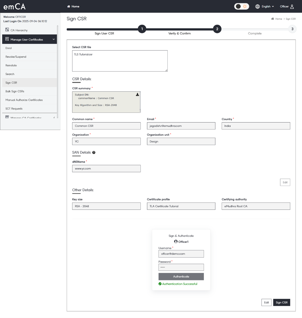
Task: Collapse the Manage User Certificates menu
Action: point(54,39)
